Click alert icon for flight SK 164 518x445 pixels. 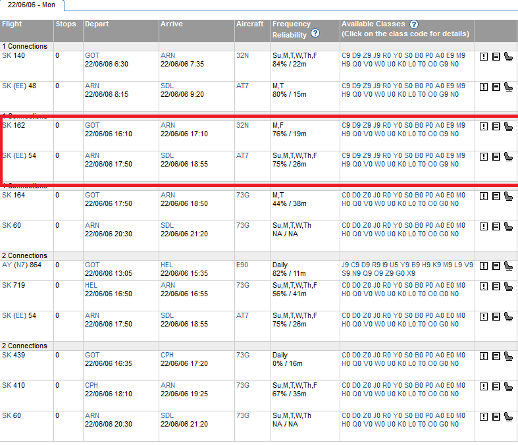tap(484, 196)
